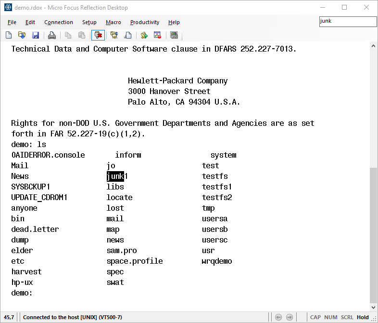
Task: Click the inform entry
Action: (128, 155)
